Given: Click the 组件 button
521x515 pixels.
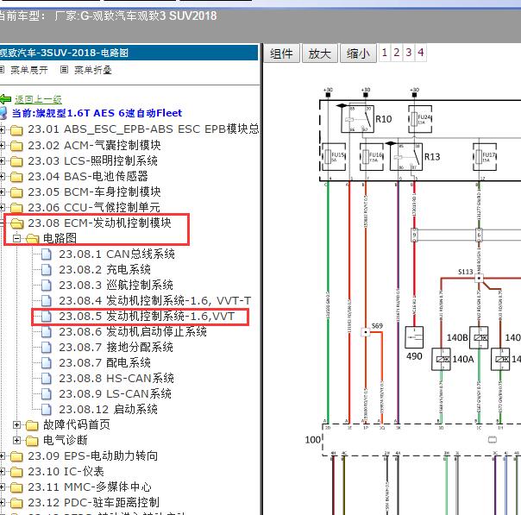Looking at the screenshot, I should (x=281, y=53).
